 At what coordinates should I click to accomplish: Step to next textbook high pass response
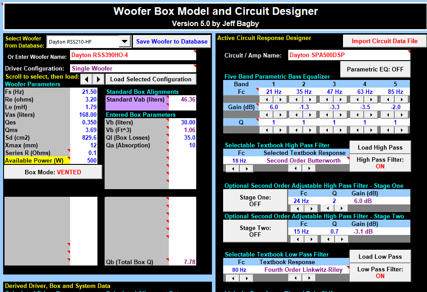point(308,168)
